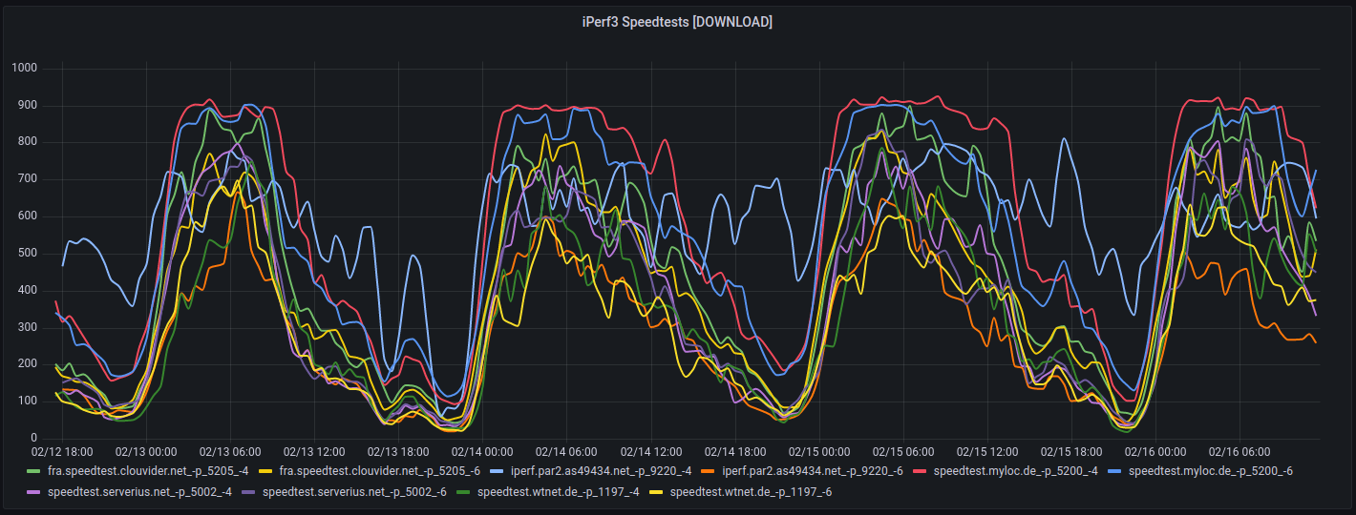Click the 02/13 00:00 time axis label
The height and width of the screenshot is (515, 1356).
[146, 451]
